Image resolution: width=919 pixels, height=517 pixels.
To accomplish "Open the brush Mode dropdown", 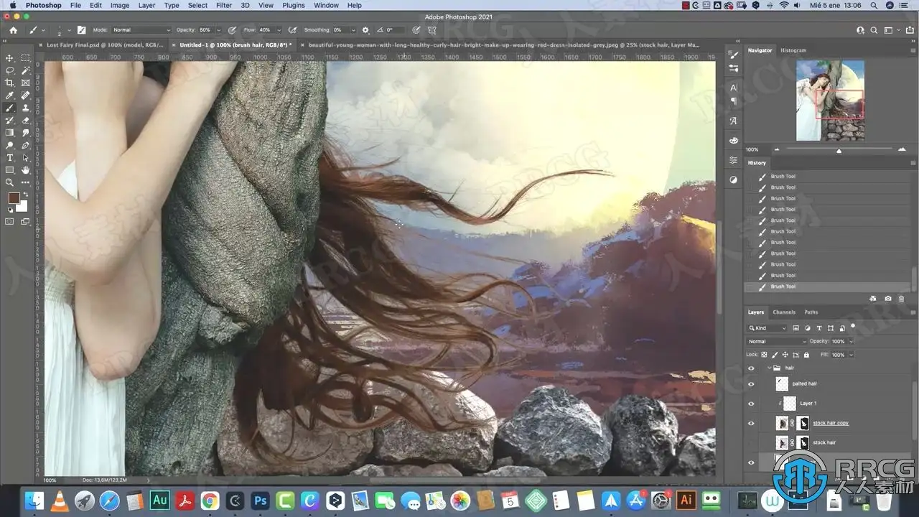I will click(x=141, y=30).
